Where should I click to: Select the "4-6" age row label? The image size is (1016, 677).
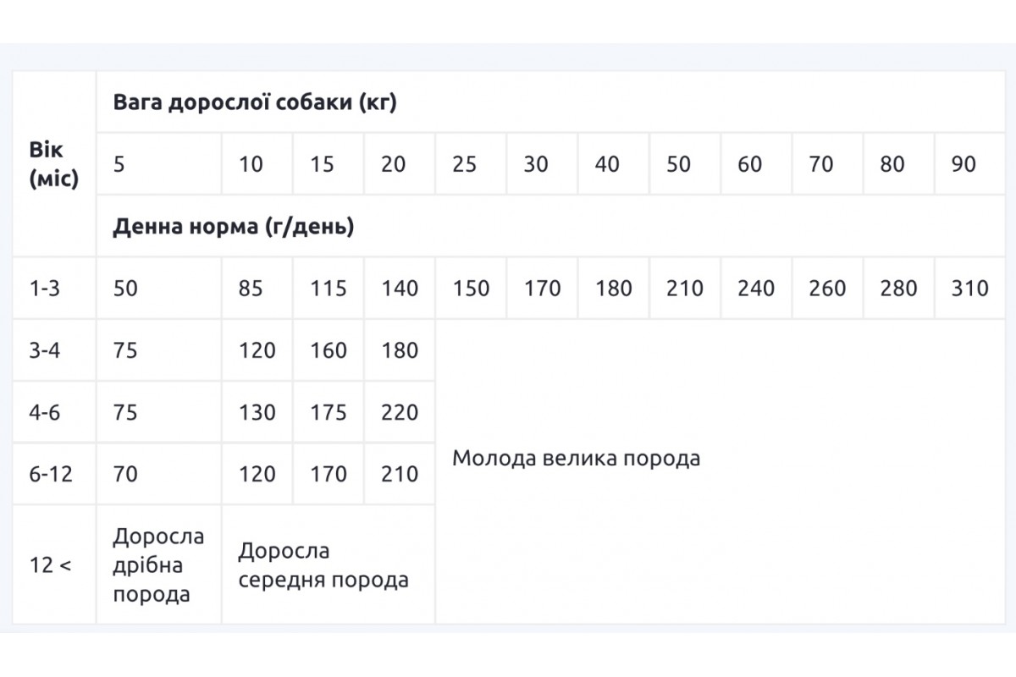46,412
